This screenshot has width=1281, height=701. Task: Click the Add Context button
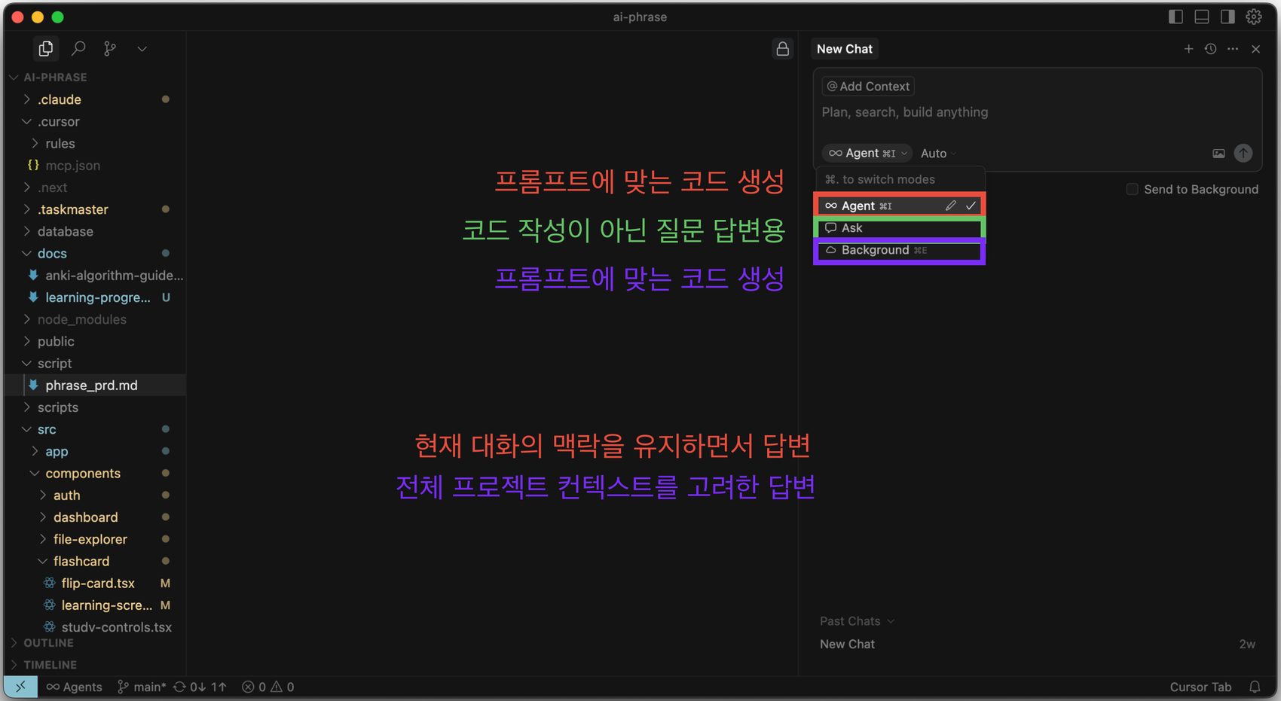click(868, 87)
